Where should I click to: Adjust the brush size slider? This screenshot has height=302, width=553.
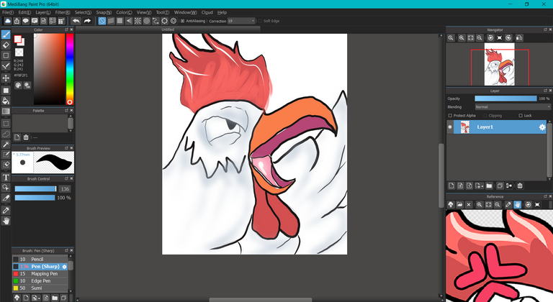35,189
